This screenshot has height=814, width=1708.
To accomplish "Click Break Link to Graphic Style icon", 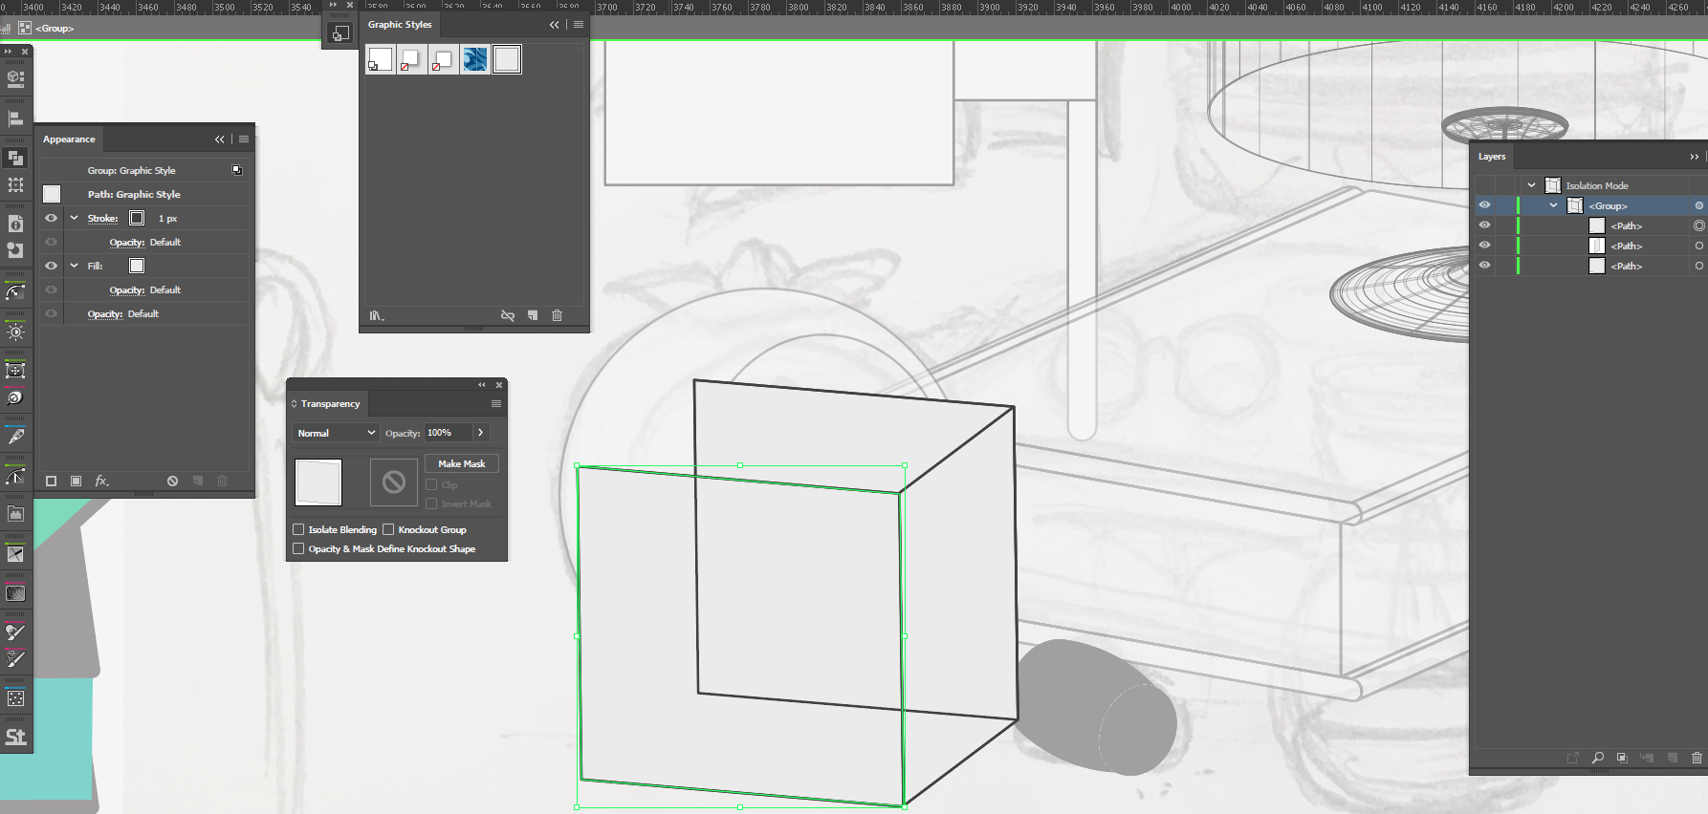I will [508, 315].
